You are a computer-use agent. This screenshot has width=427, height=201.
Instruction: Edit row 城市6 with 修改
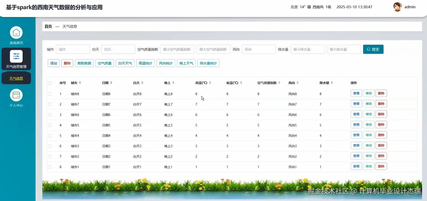(x=369, y=114)
